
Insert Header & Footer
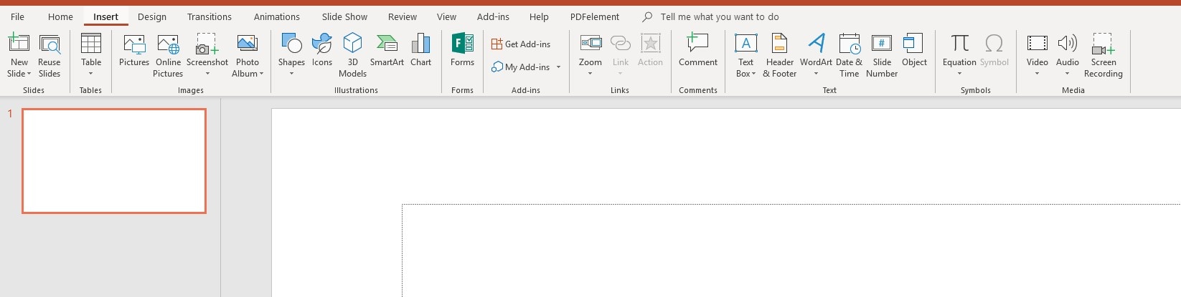click(x=779, y=55)
